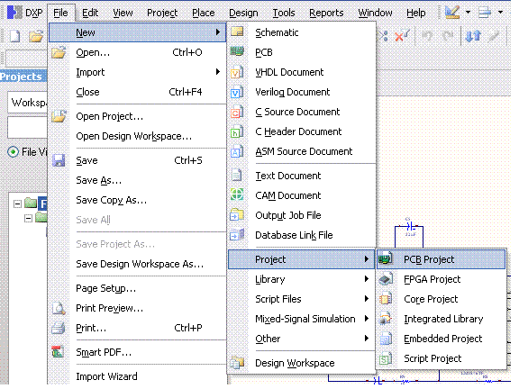Click the blue up-down arrows toolbar icon
The width and height of the screenshot is (519, 389).
(473, 36)
